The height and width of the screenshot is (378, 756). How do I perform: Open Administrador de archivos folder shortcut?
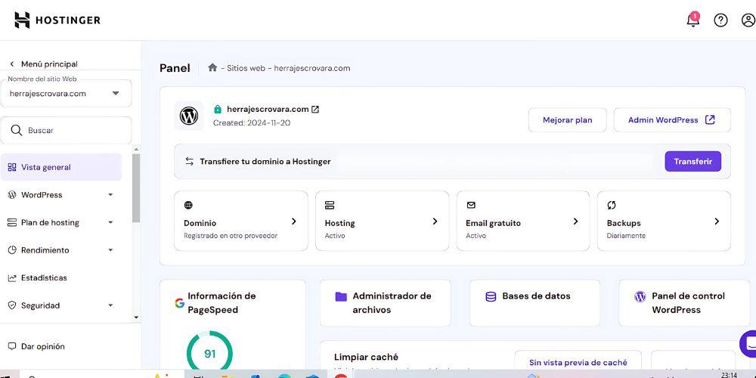[x=385, y=302]
